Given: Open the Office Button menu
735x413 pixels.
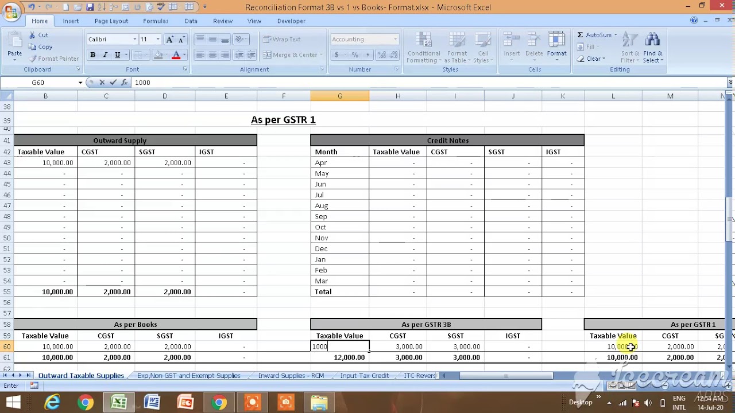Looking at the screenshot, I should pos(10,11).
